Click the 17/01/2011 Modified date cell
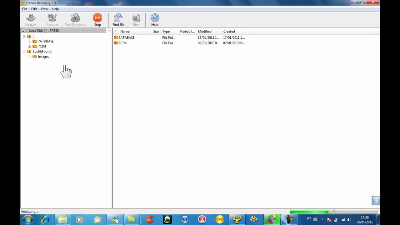400x225 pixels. 208,37
